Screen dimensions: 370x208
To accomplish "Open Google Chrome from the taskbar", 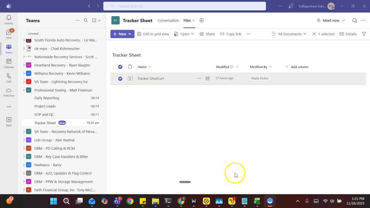I will tap(130, 201).
